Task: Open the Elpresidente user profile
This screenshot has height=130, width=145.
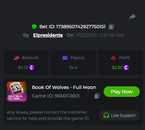Action: [48, 35]
